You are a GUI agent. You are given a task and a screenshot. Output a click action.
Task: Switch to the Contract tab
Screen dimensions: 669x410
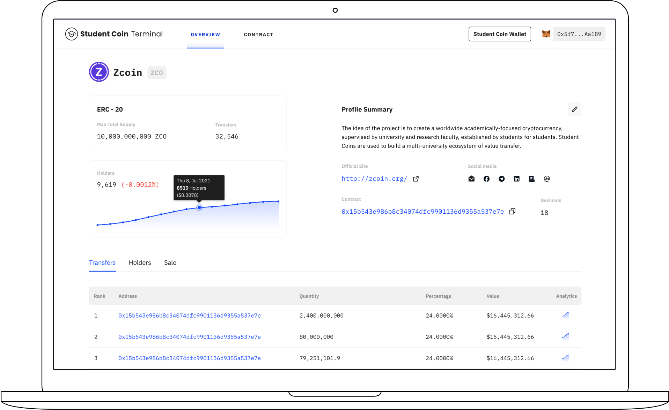click(258, 35)
